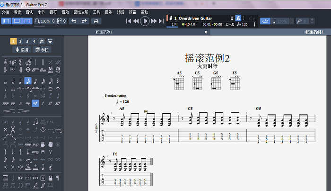
Task: Click the coda target symbol icon
Action: click(x=28, y=70)
